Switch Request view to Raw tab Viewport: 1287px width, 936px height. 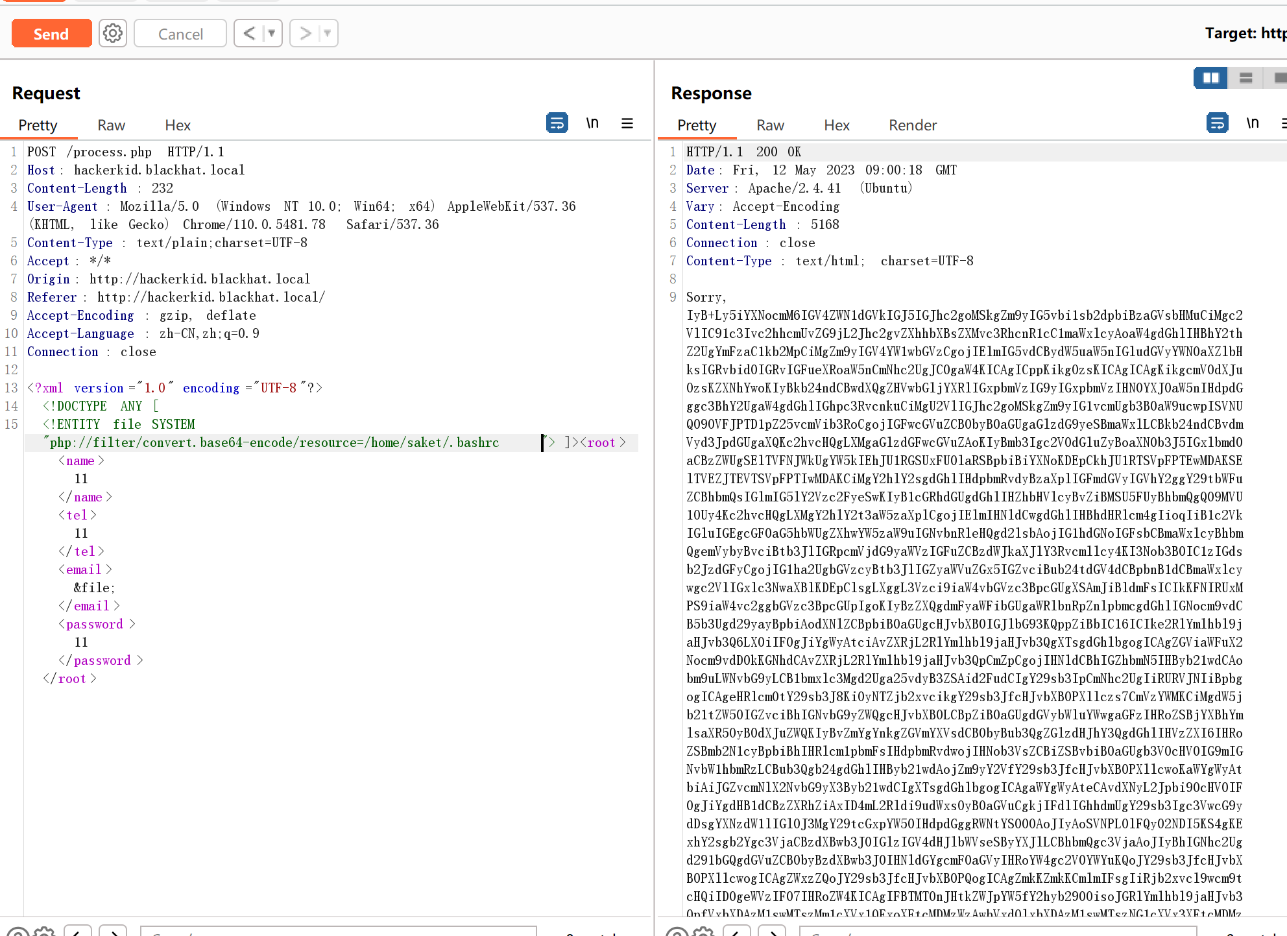click(112, 125)
